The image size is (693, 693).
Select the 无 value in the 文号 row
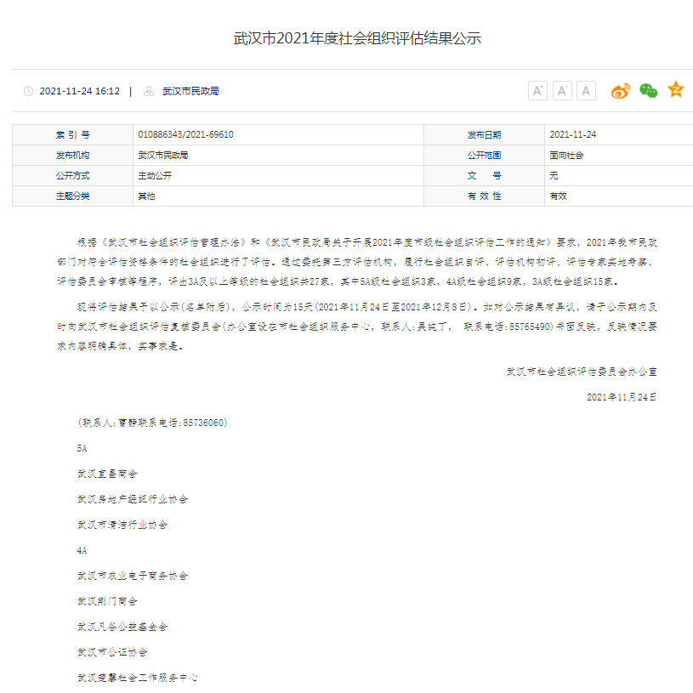click(x=554, y=175)
